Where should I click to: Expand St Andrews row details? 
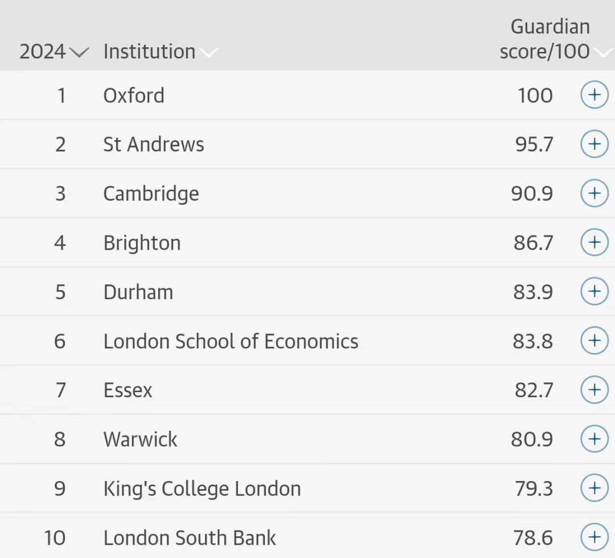(x=594, y=144)
